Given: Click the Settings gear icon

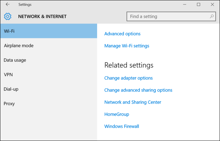Looking at the screenshot, I should click(8, 16).
